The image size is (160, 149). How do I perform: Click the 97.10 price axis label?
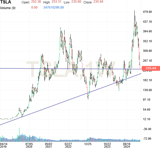(147, 100)
